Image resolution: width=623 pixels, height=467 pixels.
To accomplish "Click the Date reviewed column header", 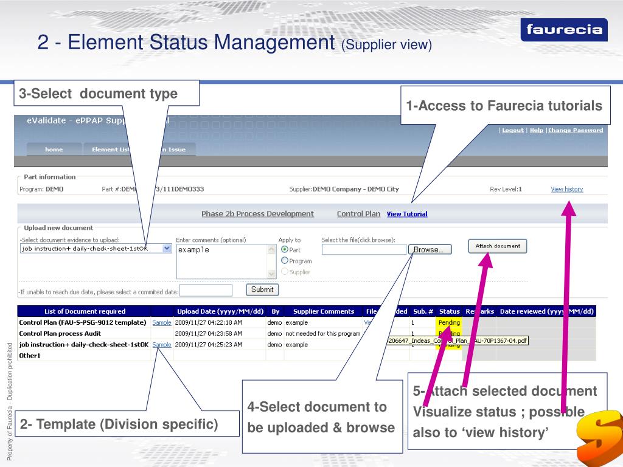I will pyautogui.click(x=547, y=311).
